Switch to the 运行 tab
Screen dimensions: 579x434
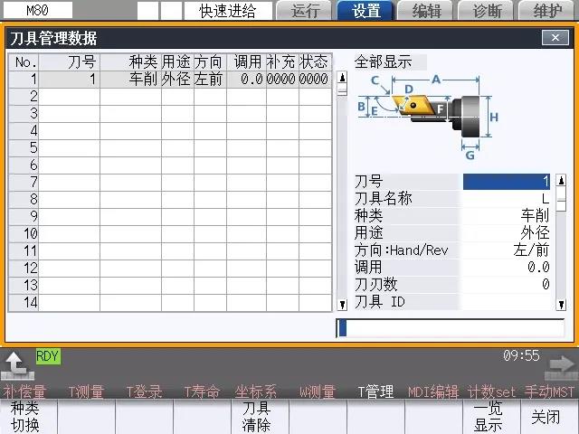[x=305, y=11]
